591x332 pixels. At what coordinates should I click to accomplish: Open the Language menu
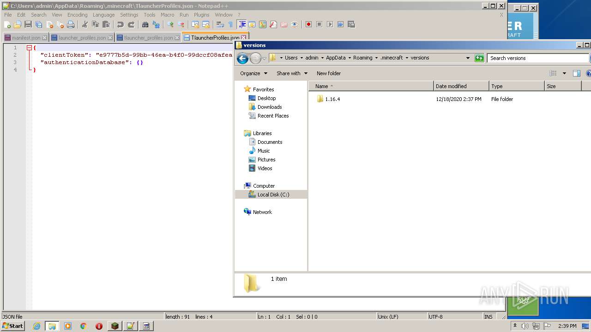tap(103, 15)
